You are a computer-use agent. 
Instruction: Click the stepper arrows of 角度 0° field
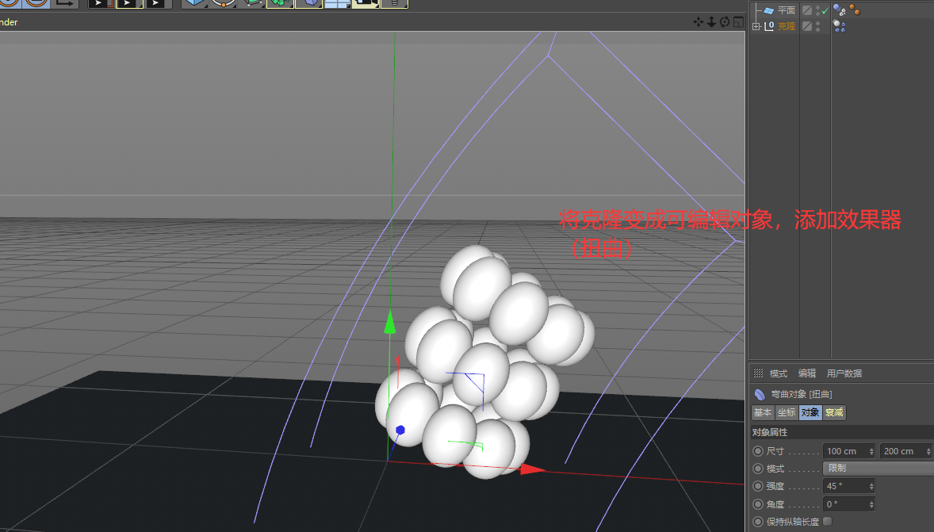tap(871, 504)
